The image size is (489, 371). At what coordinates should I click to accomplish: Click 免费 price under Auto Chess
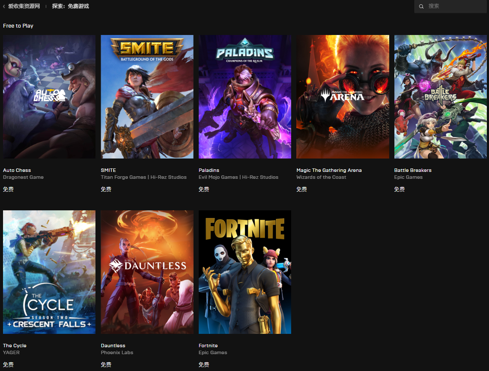(x=8, y=189)
